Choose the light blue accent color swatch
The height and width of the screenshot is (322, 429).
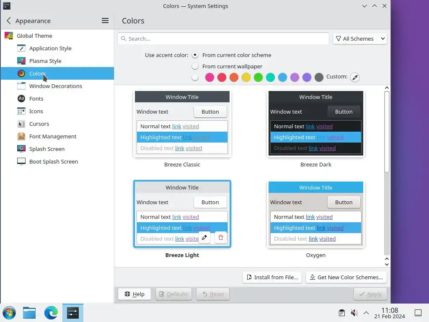click(x=282, y=77)
